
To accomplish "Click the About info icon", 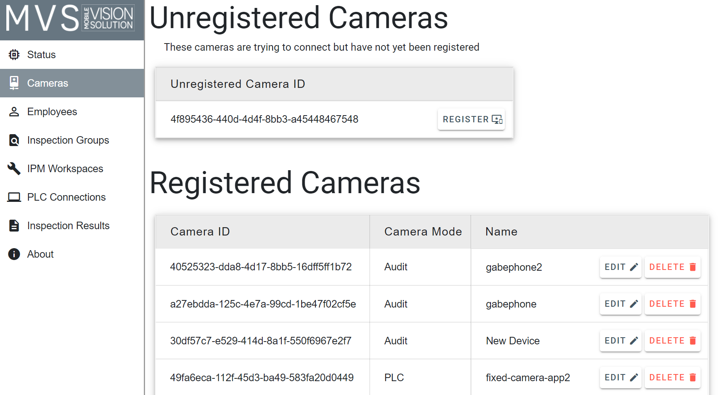I will click(14, 254).
